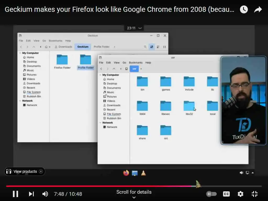Go back in the usr window
Viewport: 268px width, 201px height.
pos(101,69)
